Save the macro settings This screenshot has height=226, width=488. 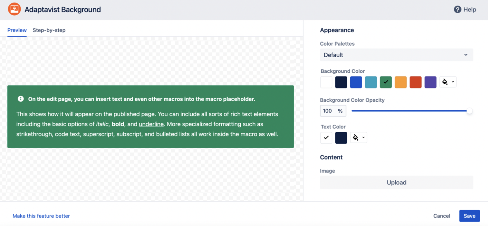click(x=469, y=216)
